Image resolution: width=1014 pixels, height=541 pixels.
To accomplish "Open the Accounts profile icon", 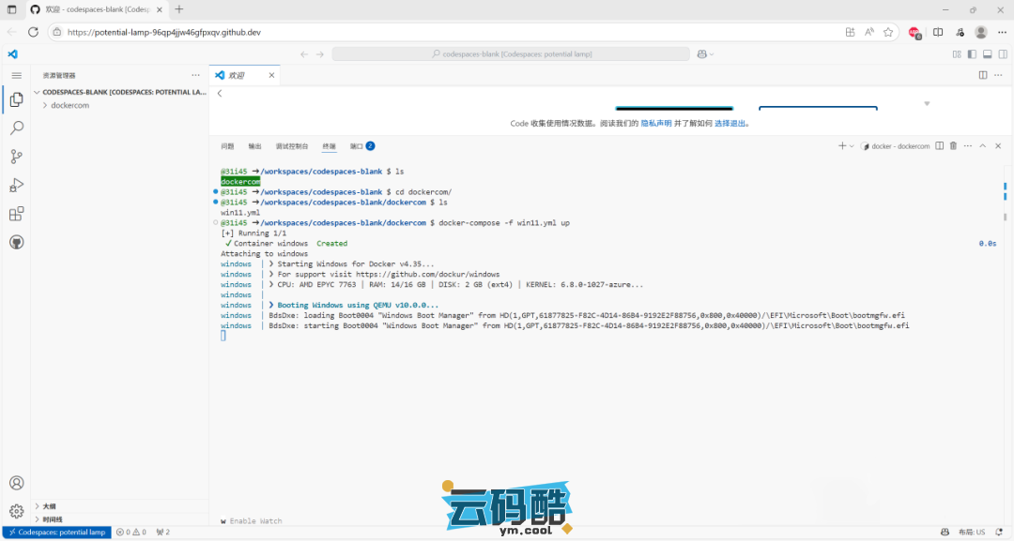I will (x=16, y=483).
